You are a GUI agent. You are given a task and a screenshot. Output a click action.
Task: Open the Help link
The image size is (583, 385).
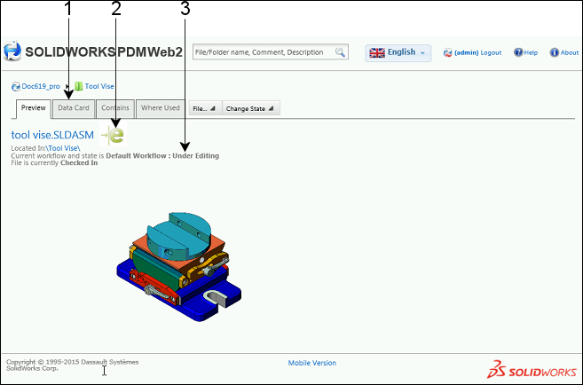pyautogui.click(x=531, y=52)
